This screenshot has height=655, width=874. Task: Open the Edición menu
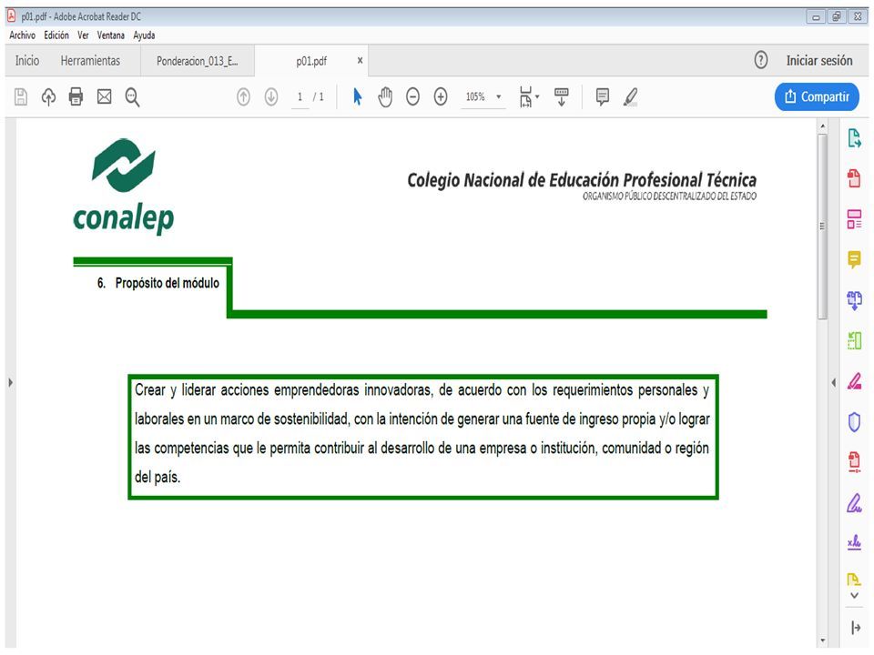(x=56, y=35)
